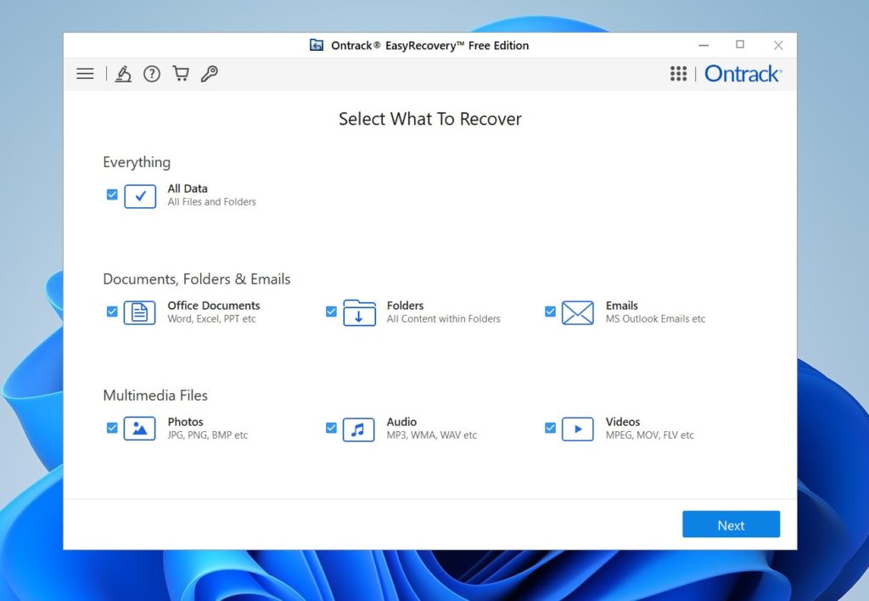Uncheck the Emails checkbox
869x601 pixels.
pos(550,312)
